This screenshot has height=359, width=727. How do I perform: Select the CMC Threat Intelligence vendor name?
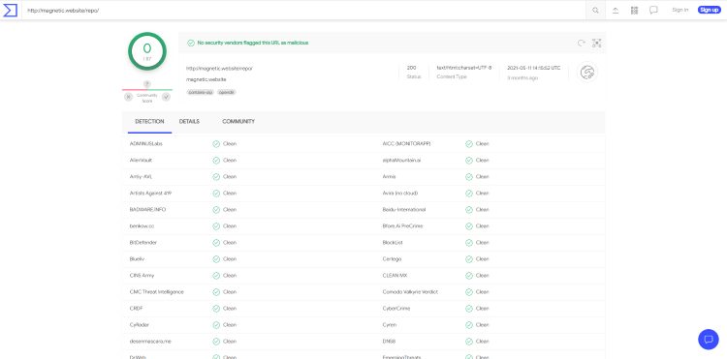click(157, 292)
